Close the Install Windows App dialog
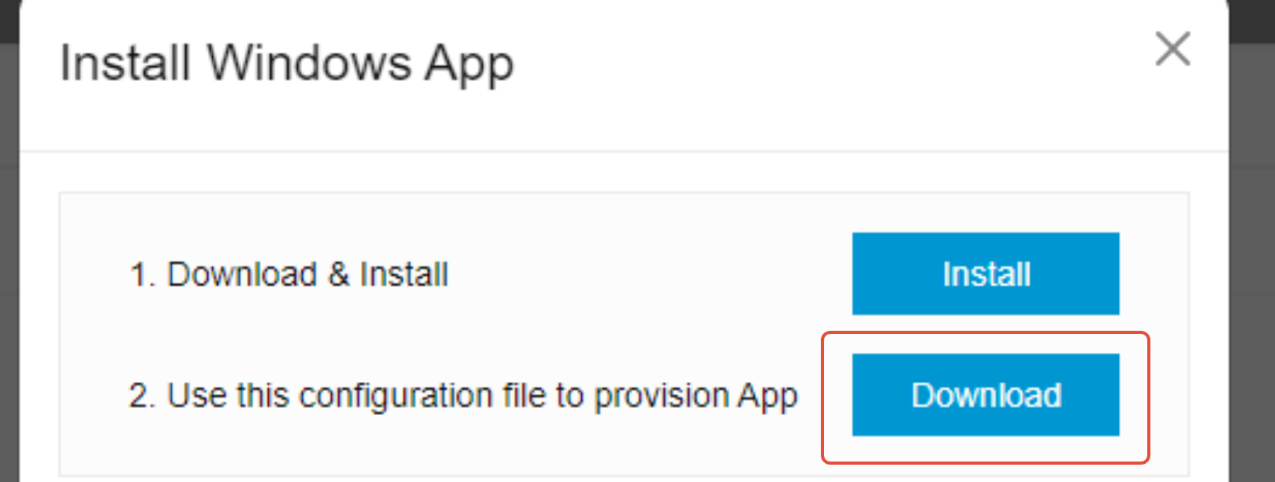Screen dimensions: 1275x482 point(1172,49)
